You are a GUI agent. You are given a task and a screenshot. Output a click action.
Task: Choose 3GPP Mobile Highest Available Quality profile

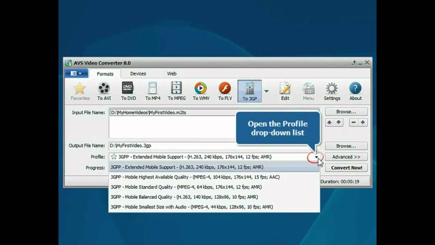pos(214,177)
